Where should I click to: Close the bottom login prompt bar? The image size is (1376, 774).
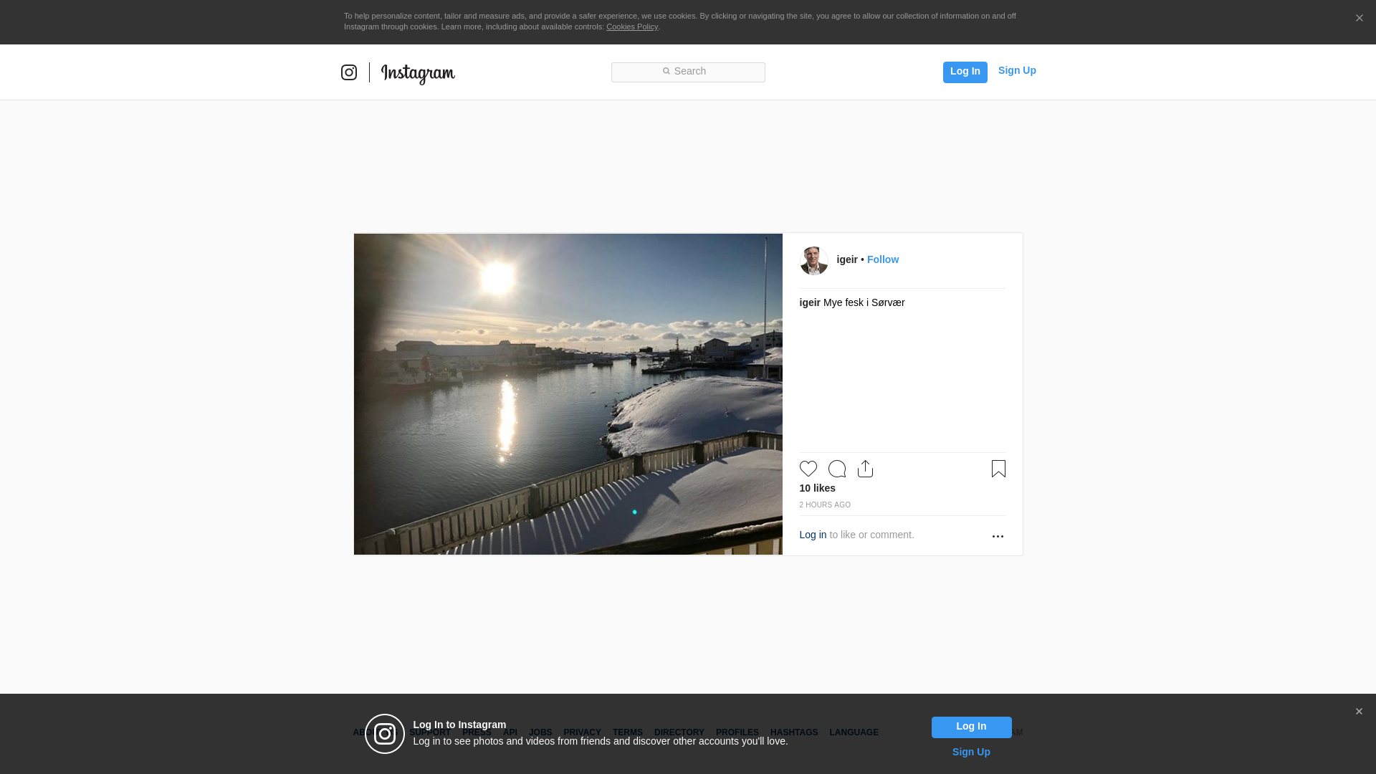pos(1359,712)
